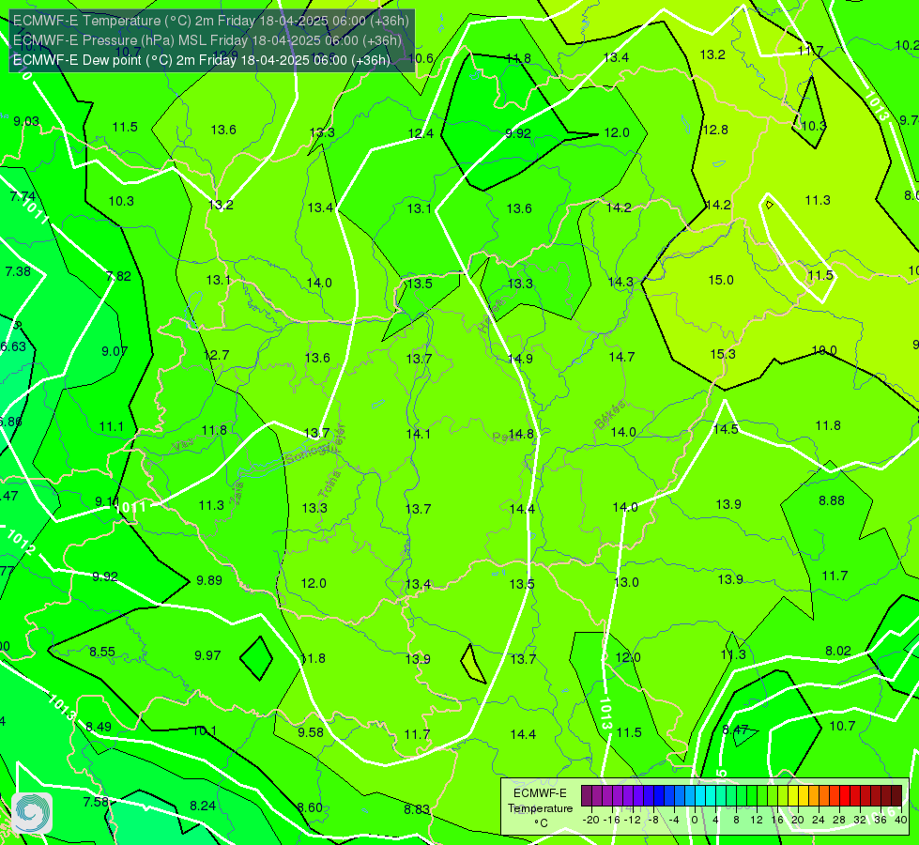Click the map value 10.6
Screen dimensions: 919x845
click(421, 58)
